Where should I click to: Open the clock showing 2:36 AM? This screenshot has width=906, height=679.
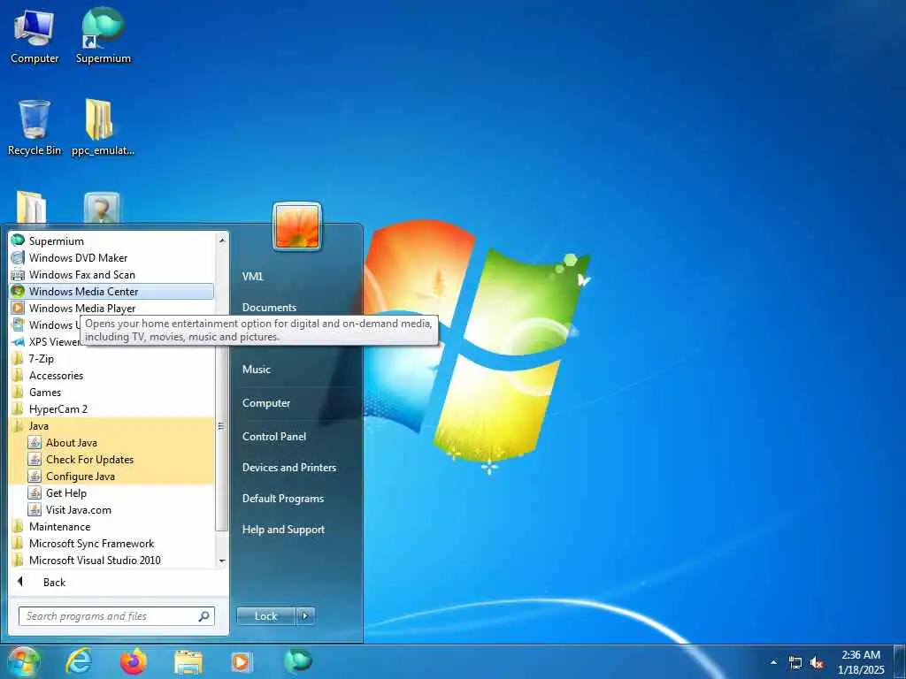863,662
